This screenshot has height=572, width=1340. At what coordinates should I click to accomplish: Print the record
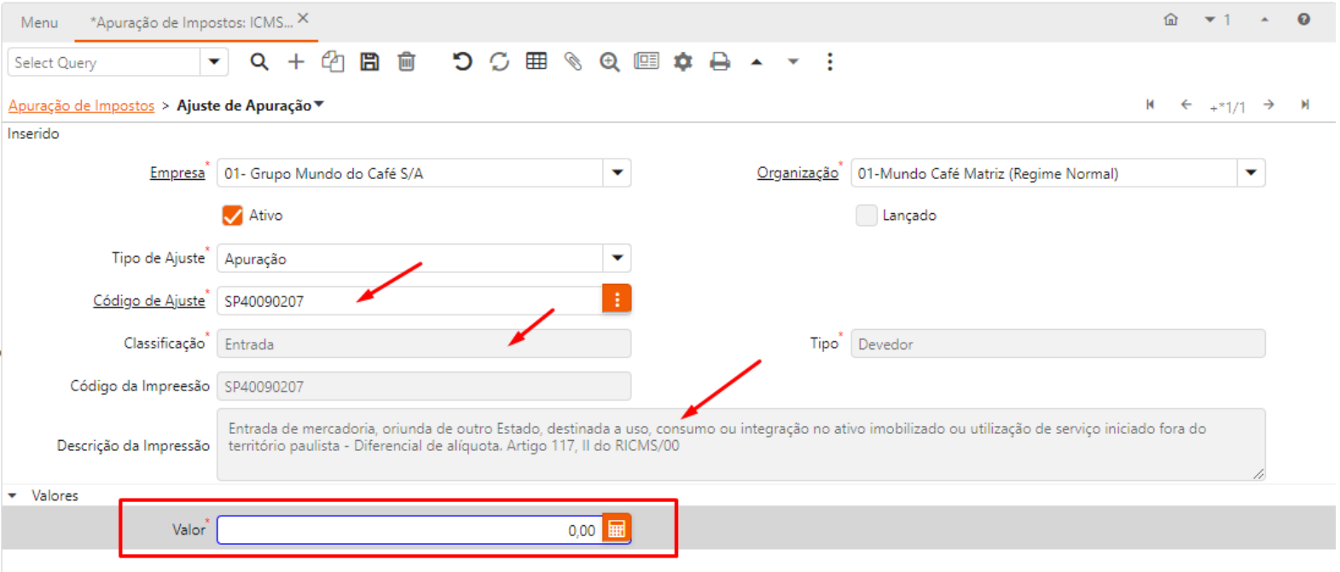(720, 61)
